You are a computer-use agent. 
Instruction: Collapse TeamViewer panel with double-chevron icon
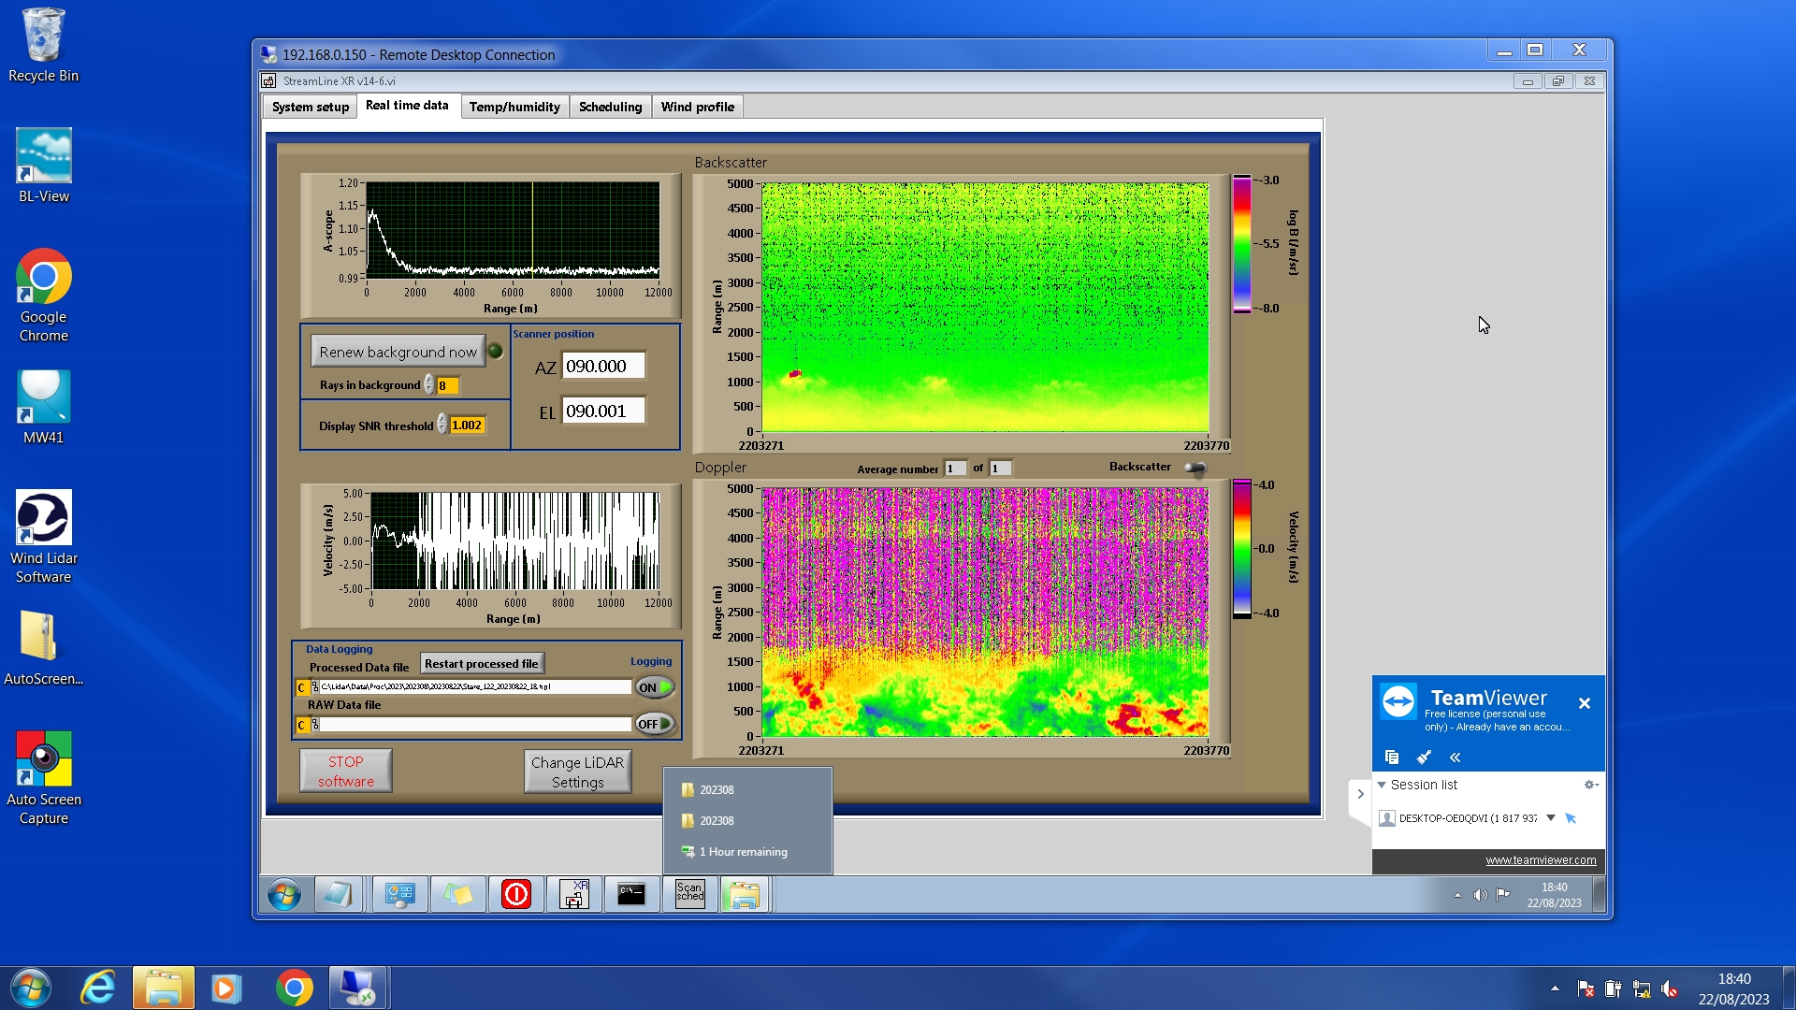(1455, 757)
